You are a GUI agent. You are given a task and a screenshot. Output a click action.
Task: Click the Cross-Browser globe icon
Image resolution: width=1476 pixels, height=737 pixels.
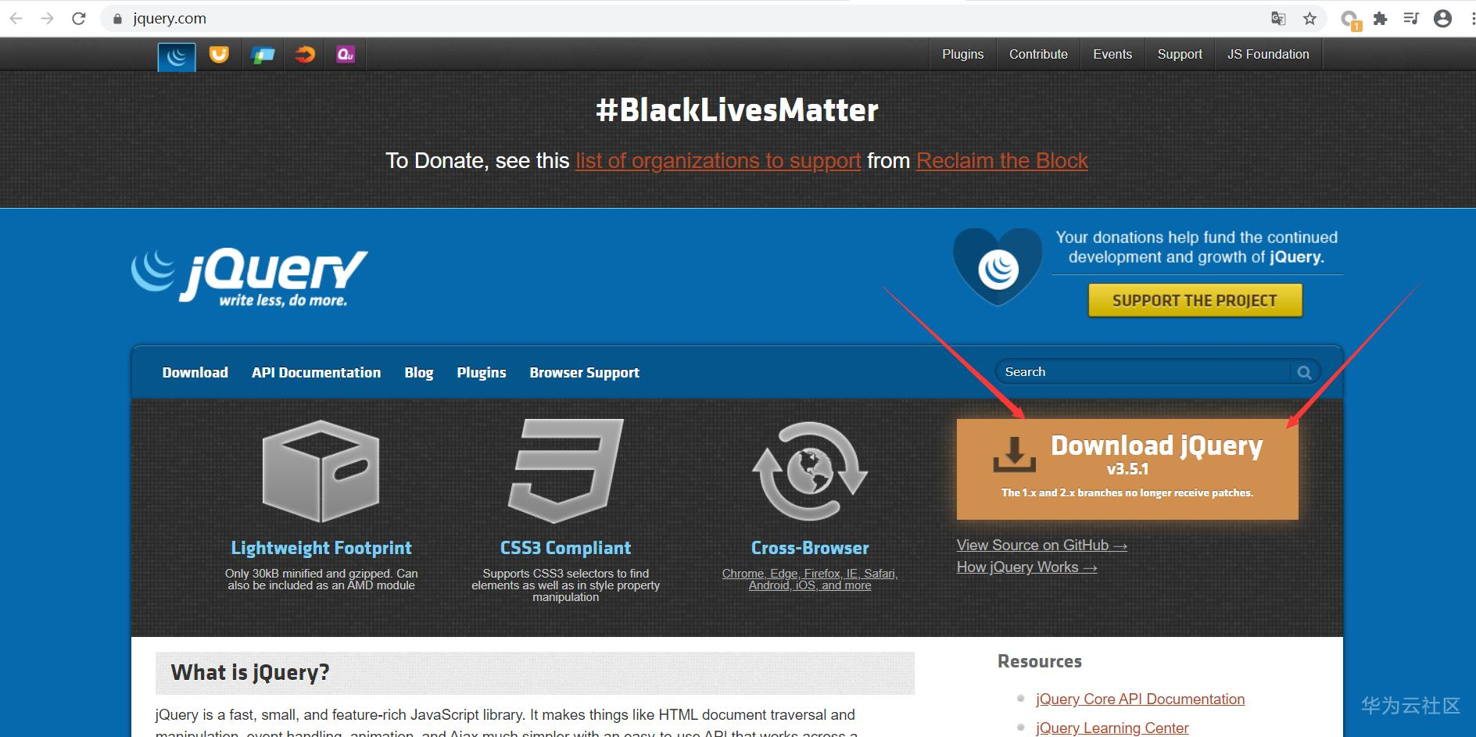(x=810, y=471)
